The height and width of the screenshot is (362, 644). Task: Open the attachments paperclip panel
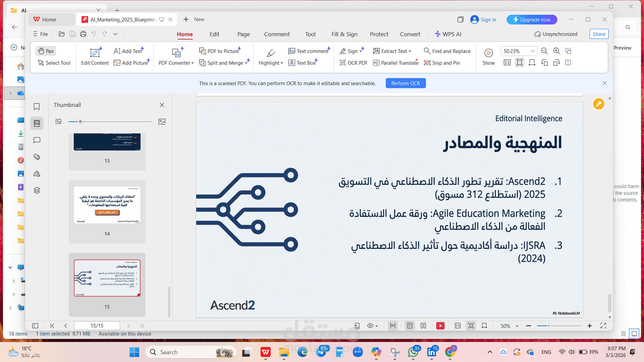pyautogui.click(x=37, y=157)
